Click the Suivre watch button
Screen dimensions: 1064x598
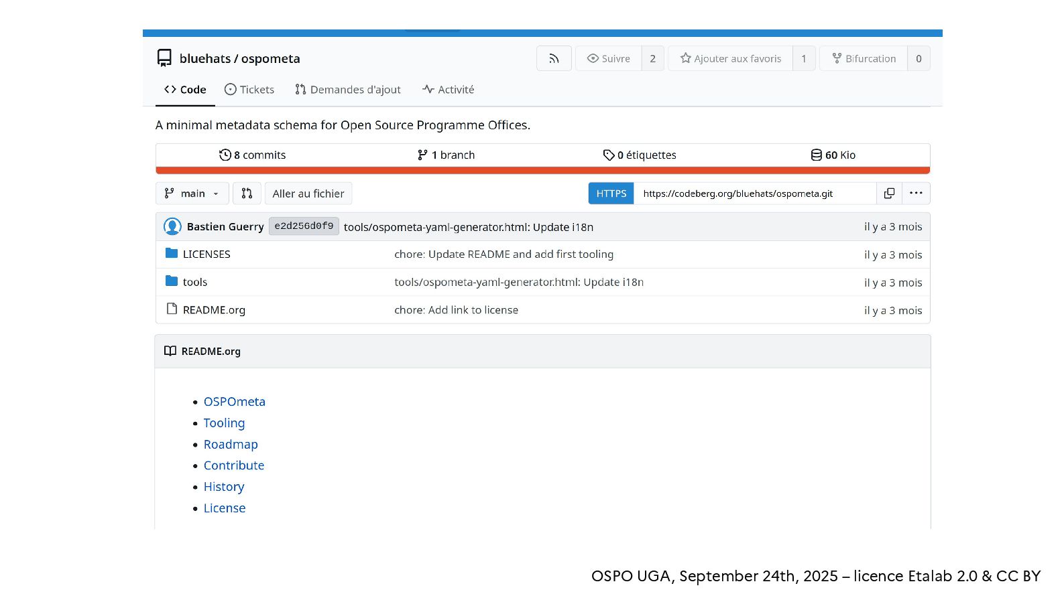coord(609,58)
